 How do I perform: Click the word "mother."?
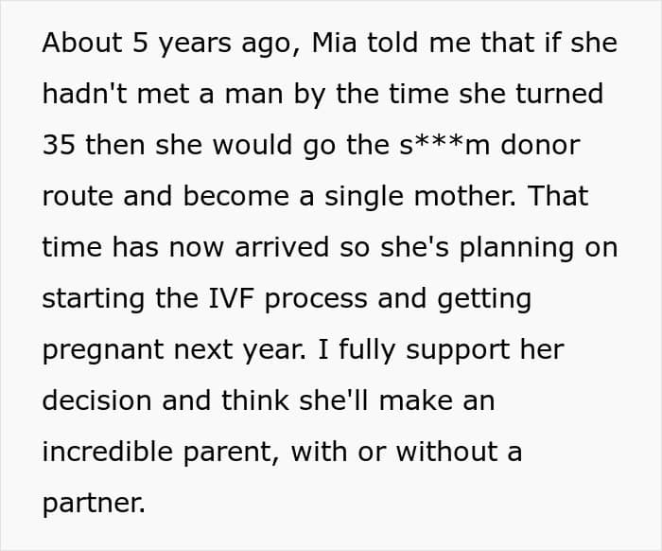[465, 196]
